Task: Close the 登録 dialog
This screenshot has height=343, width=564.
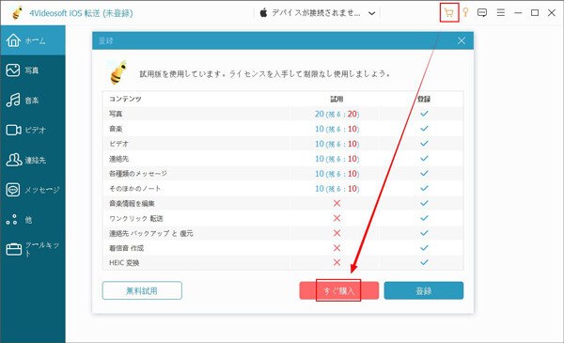Action: (462, 40)
